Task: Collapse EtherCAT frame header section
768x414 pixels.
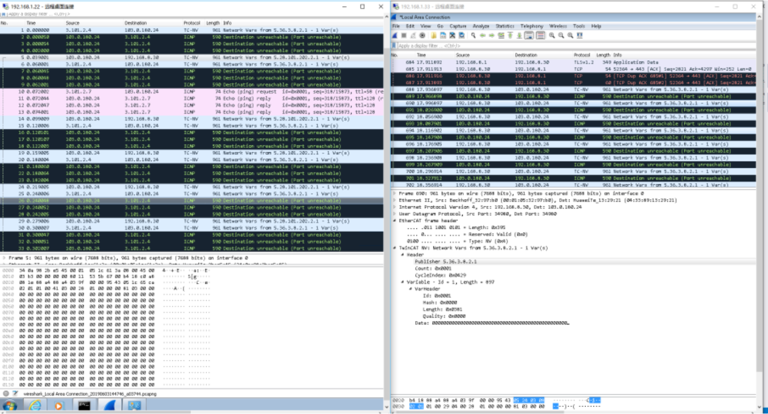Action: pos(394,221)
